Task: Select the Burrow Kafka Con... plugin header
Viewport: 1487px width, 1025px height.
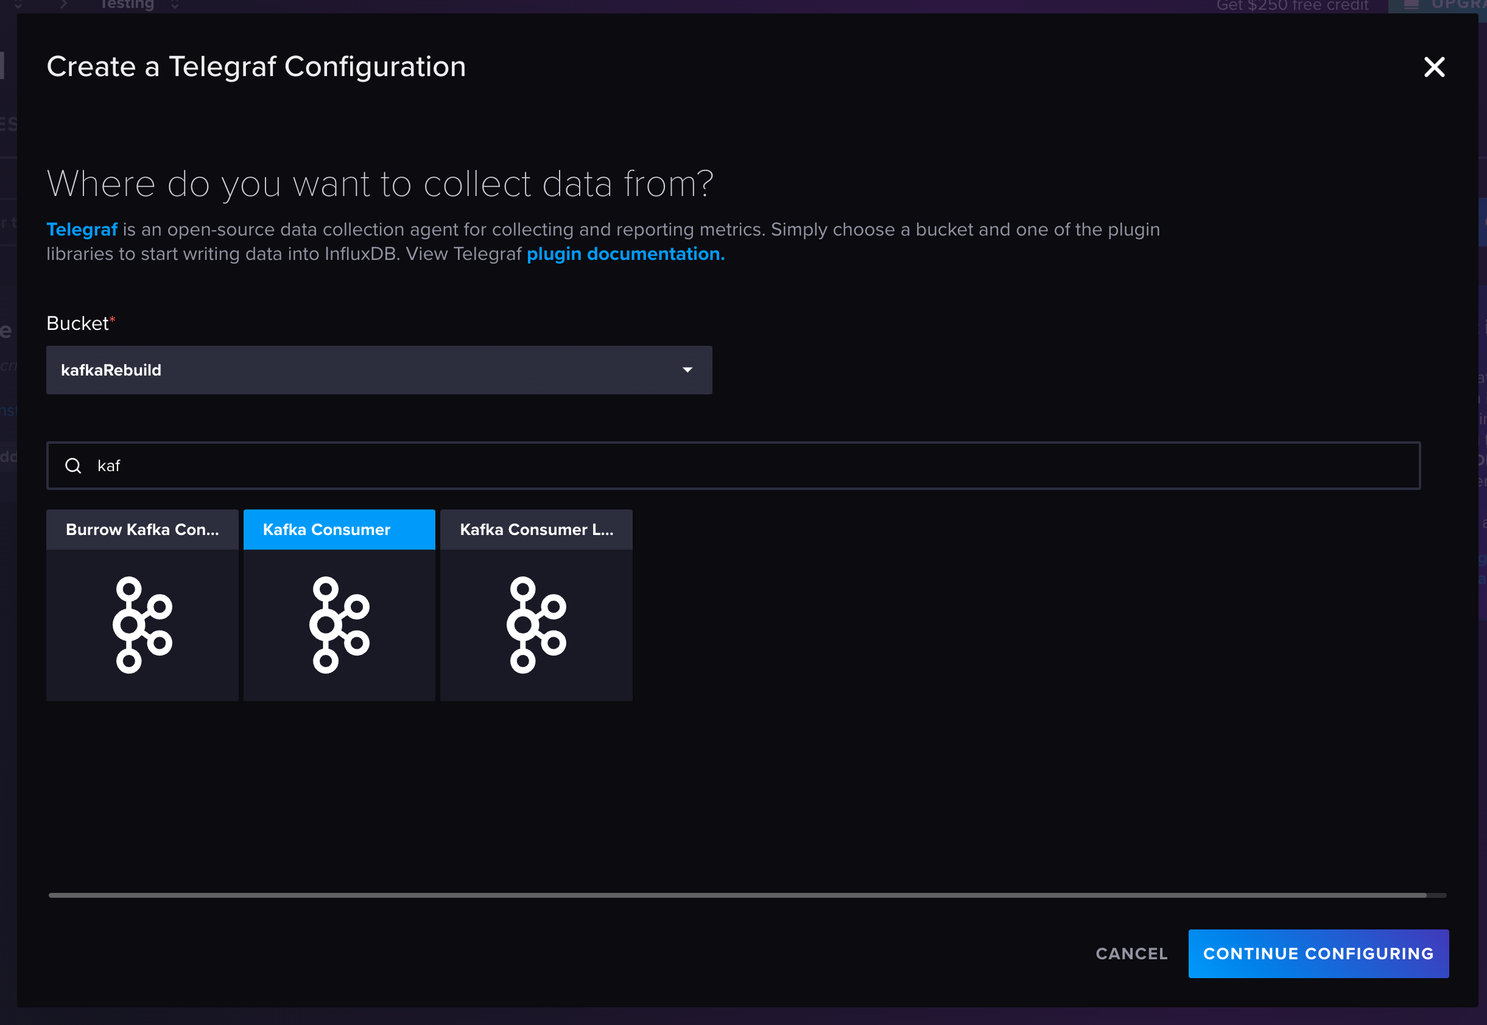Action: tap(142, 529)
